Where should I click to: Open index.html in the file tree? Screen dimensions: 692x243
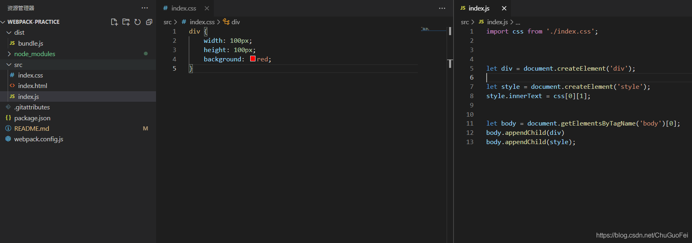click(33, 86)
